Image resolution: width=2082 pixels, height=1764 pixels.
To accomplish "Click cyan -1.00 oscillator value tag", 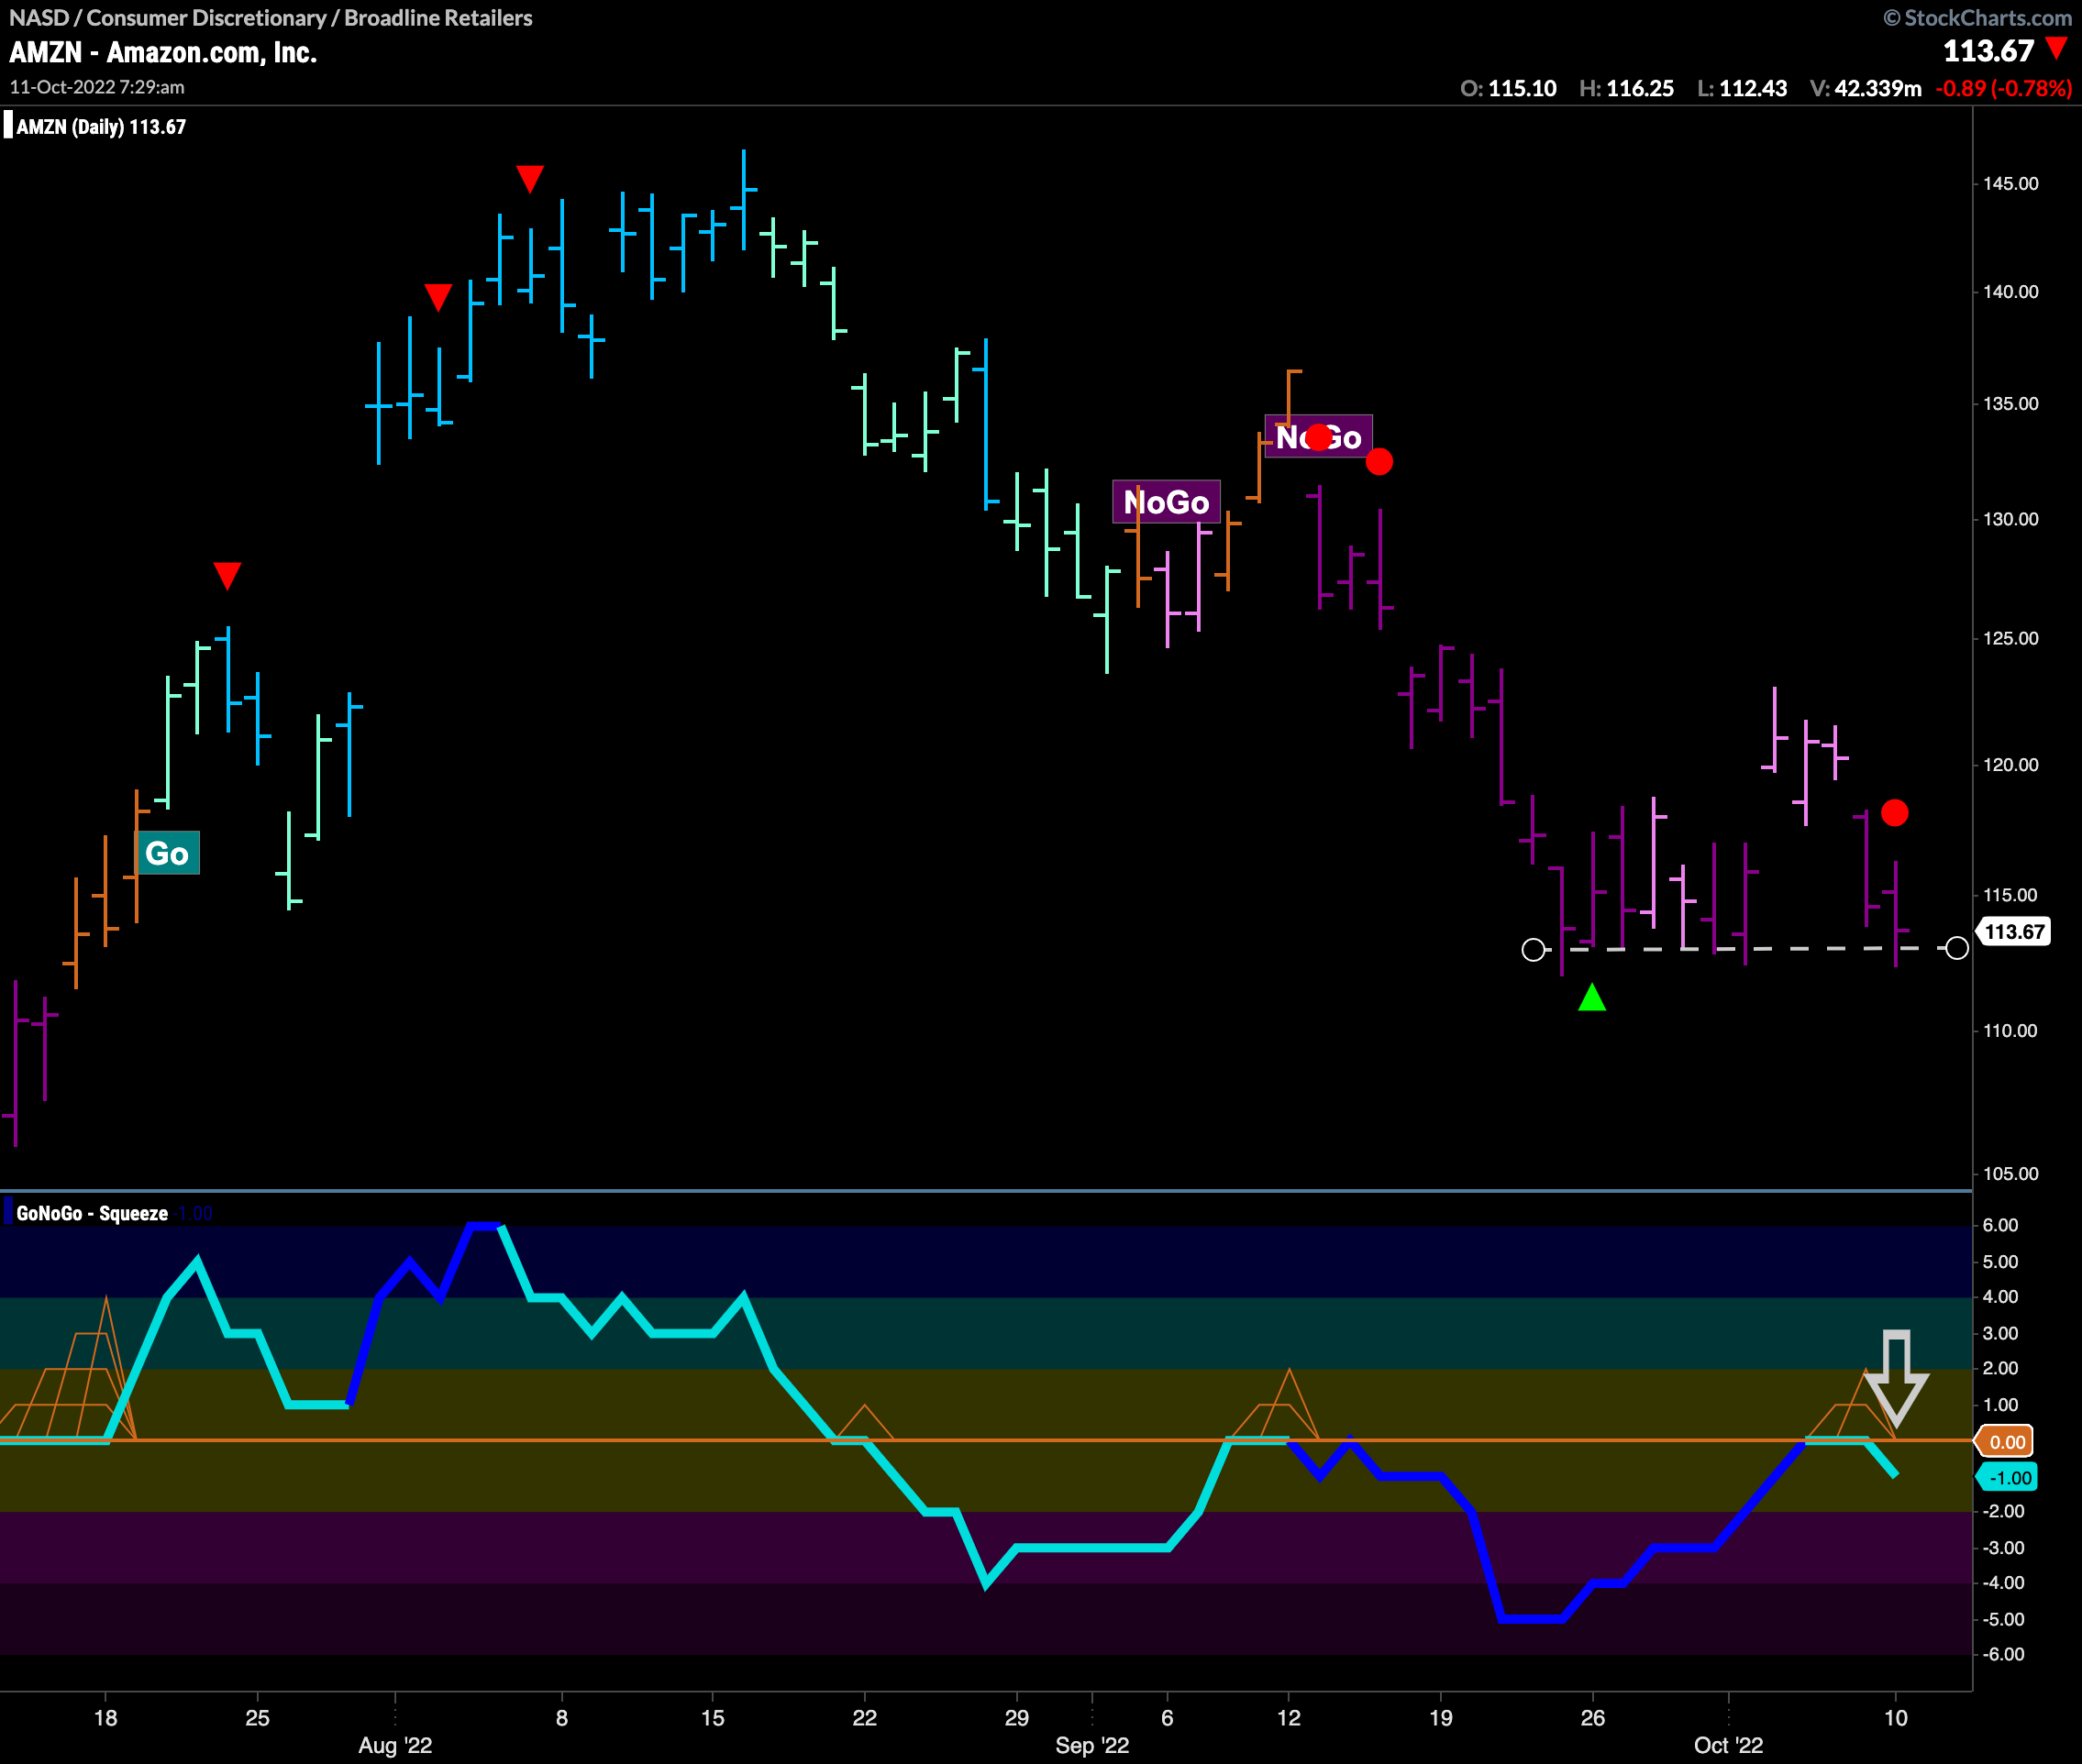I will tap(2007, 1478).
